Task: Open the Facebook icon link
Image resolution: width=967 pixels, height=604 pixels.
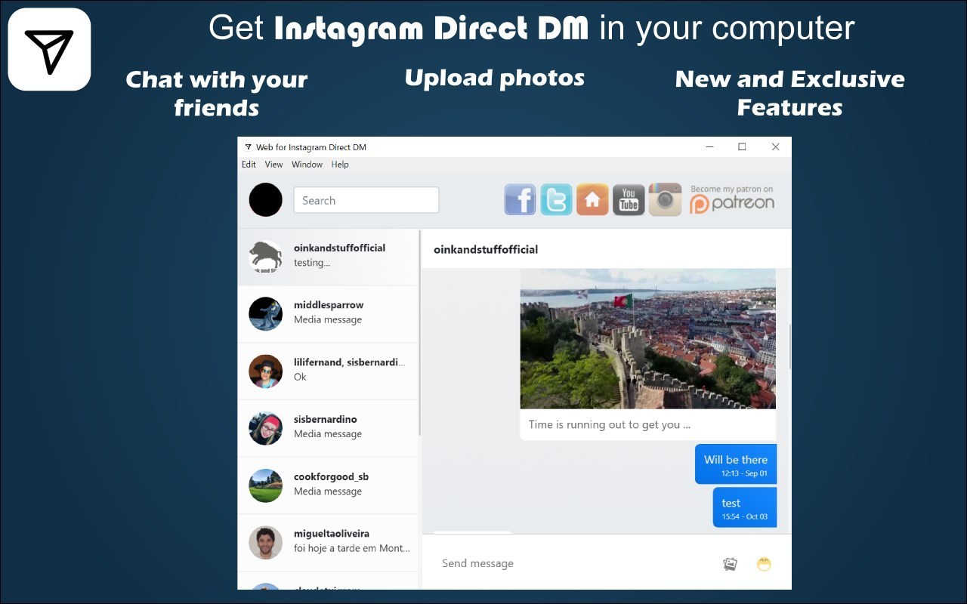Action: [520, 200]
